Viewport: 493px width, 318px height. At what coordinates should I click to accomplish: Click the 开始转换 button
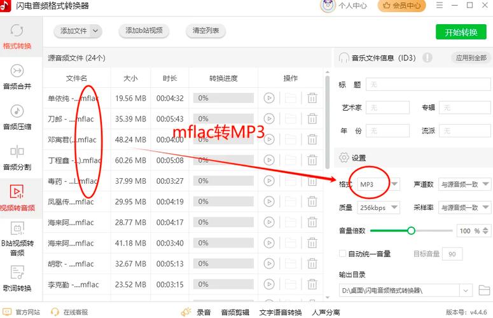point(461,32)
